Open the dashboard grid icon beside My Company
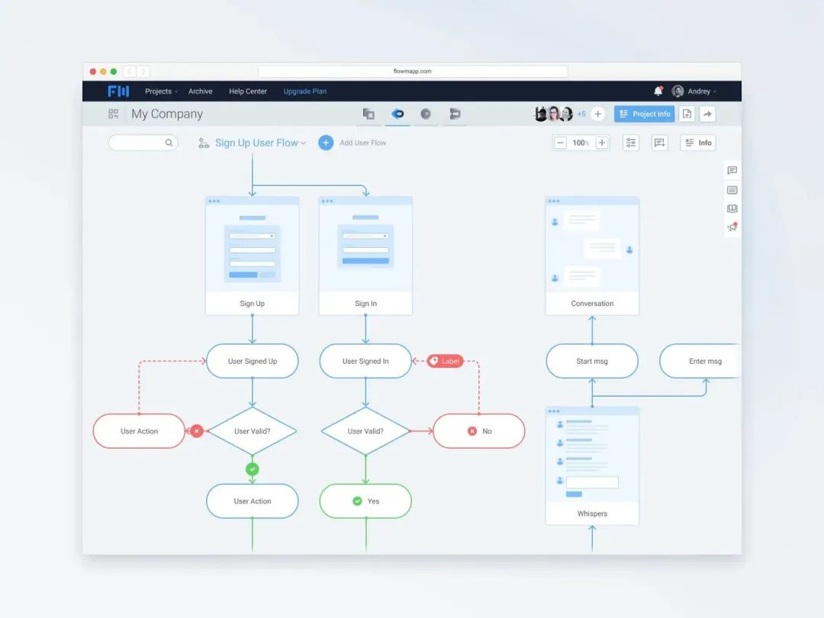The image size is (824, 618). tap(114, 114)
